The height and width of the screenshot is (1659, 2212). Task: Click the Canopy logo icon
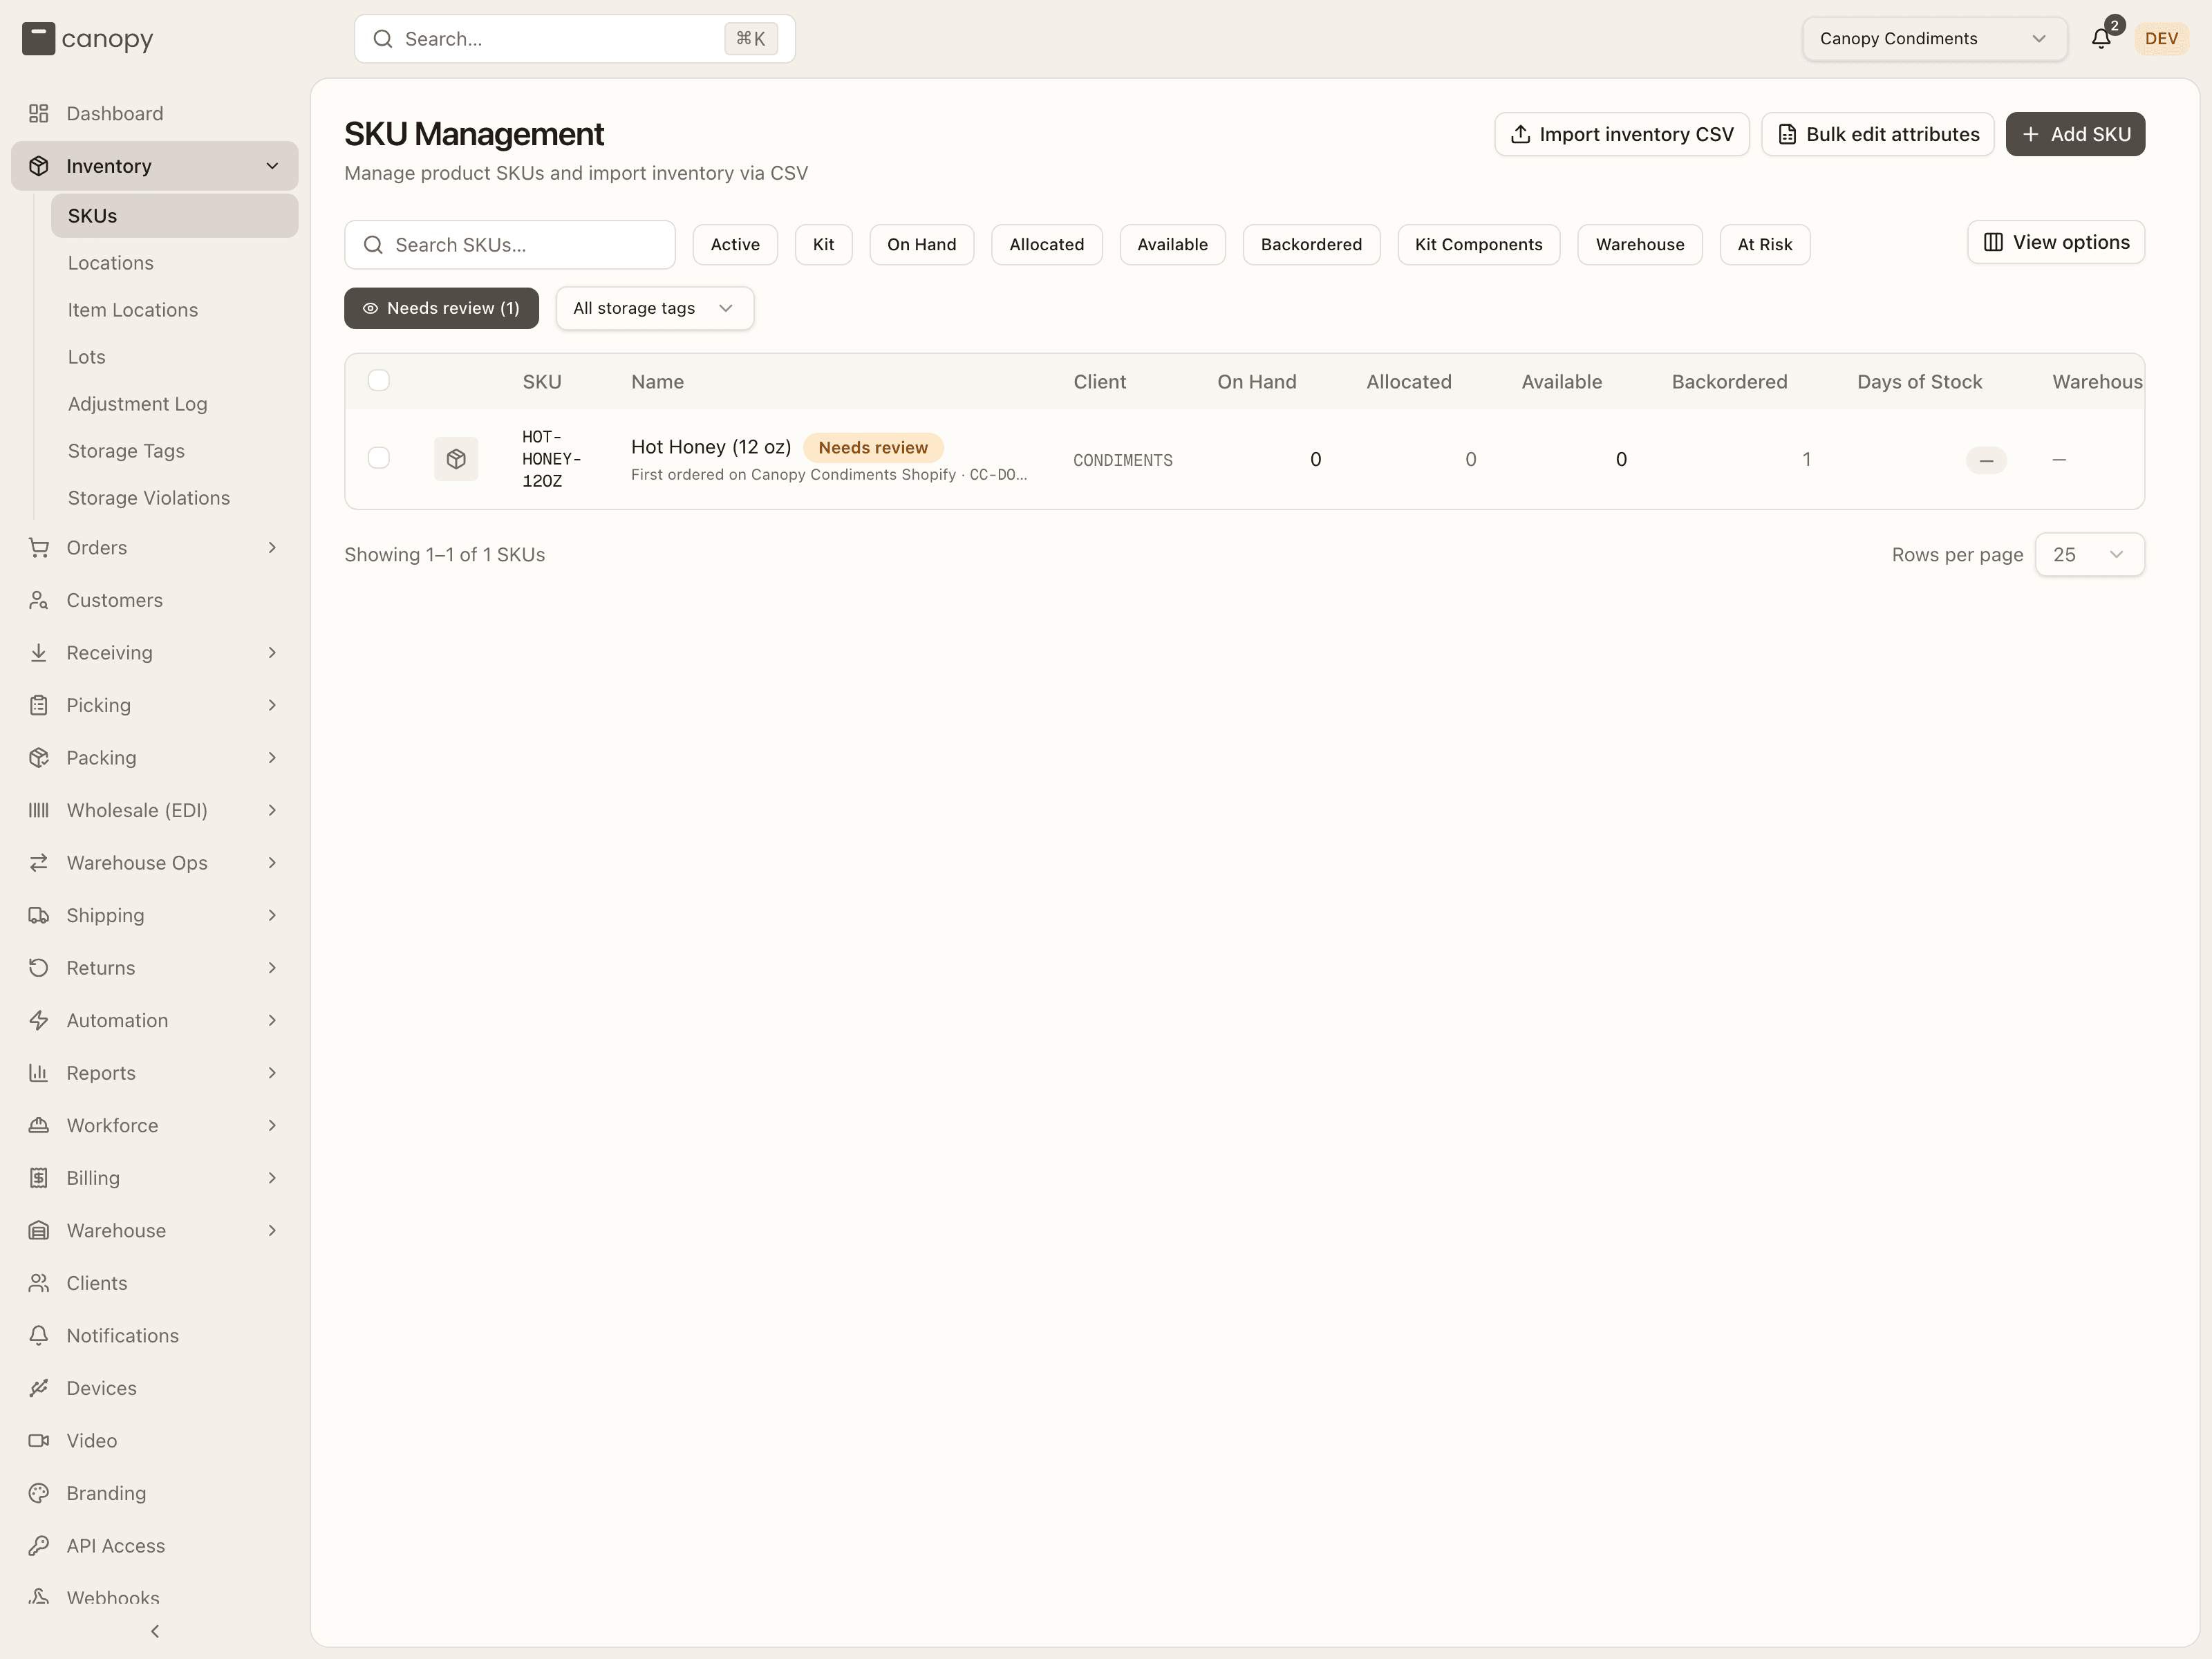pos(38,39)
